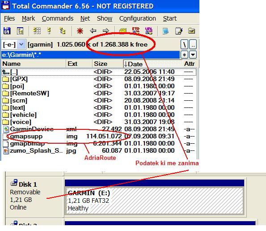Select the gmapbmap img file
This screenshot has width=266, height=231.
[x=99, y=144]
